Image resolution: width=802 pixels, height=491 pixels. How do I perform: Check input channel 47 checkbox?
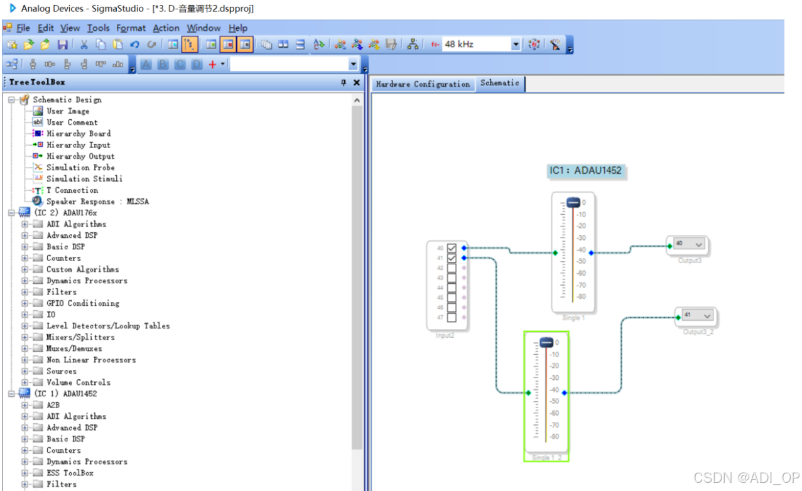tap(452, 318)
